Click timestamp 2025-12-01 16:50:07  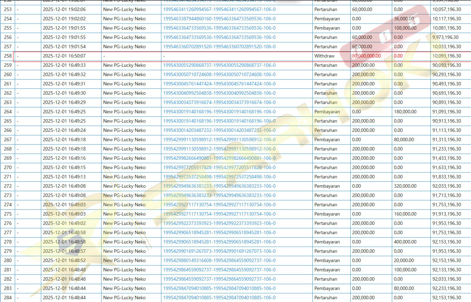tap(64, 56)
